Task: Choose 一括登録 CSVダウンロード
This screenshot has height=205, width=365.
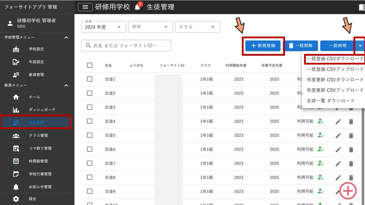Action: coord(335,59)
